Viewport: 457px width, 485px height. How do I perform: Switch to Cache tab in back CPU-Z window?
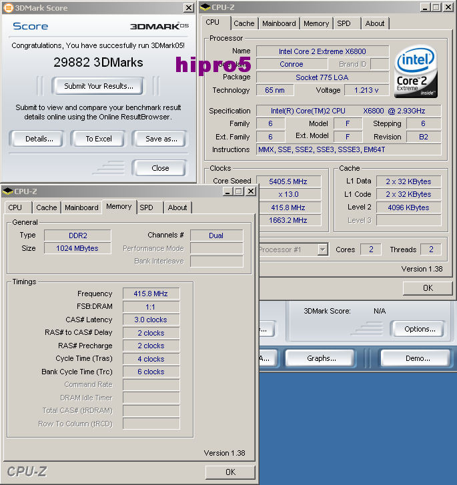click(244, 23)
